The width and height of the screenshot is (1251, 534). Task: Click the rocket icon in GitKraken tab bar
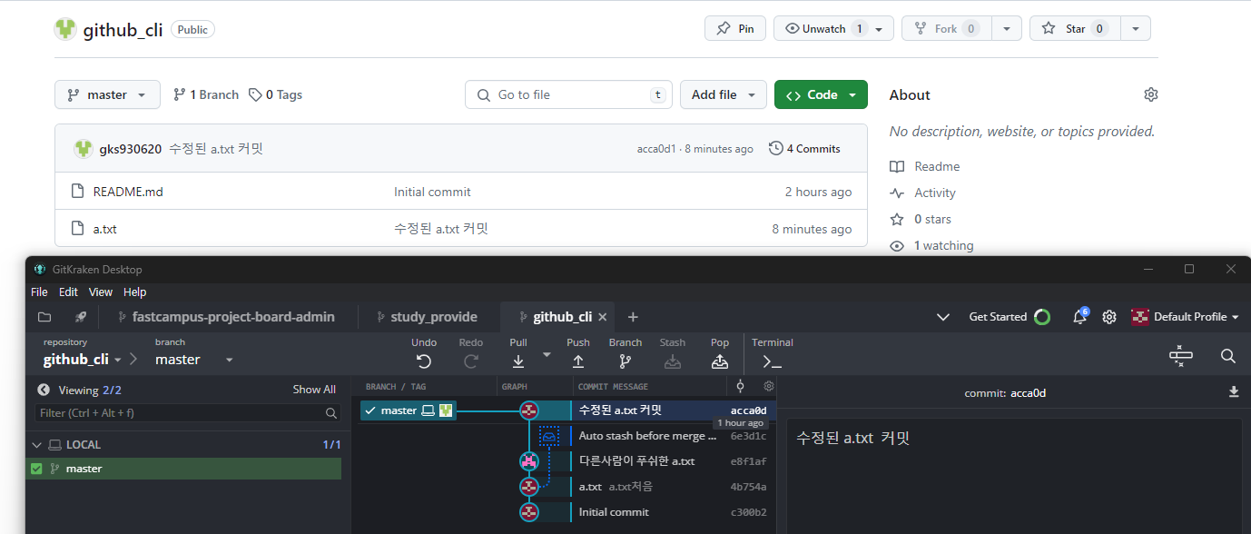81,317
